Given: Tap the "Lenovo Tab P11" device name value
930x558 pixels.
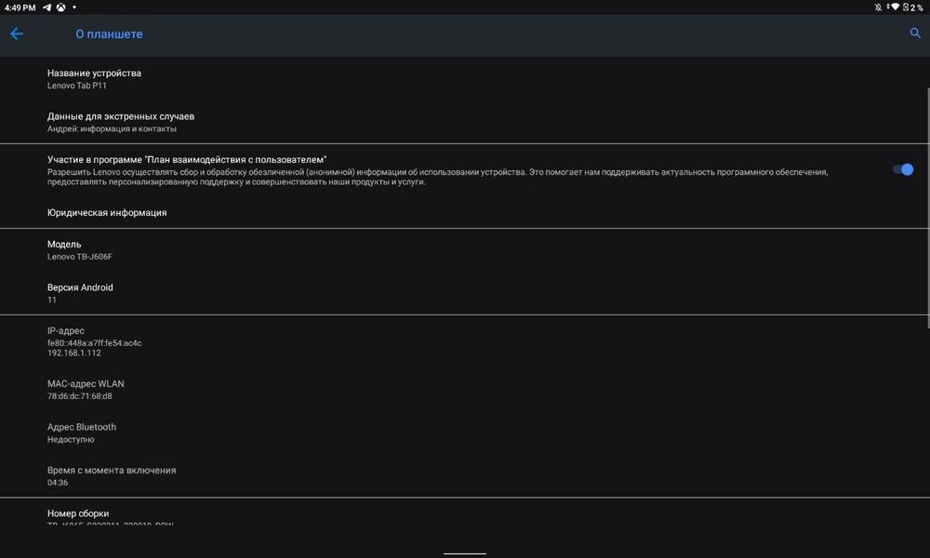Looking at the screenshot, I should (x=77, y=86).
